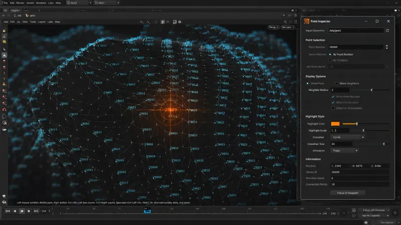The height and width of the screenshot is (225, 401).
Task: Click the first snapping icon in viewport toolbar
Action: pos(142,22)
